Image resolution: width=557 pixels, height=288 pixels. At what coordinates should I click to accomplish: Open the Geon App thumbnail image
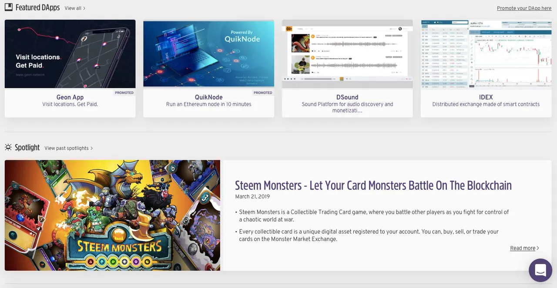pyautogui.click(x=70, y=54)
